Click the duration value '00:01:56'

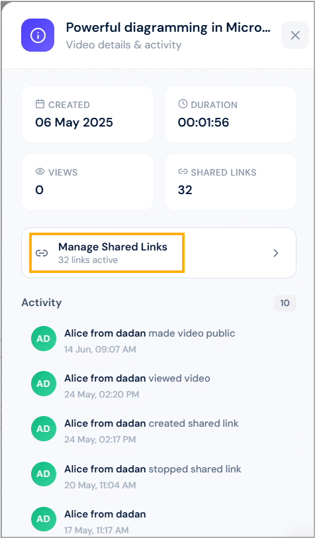click(204, 122)
